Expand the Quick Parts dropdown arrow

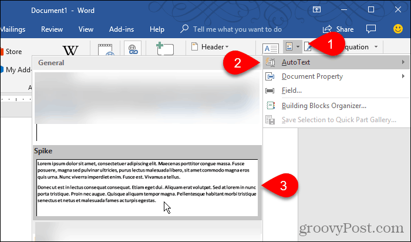click(x=298, y=47)
